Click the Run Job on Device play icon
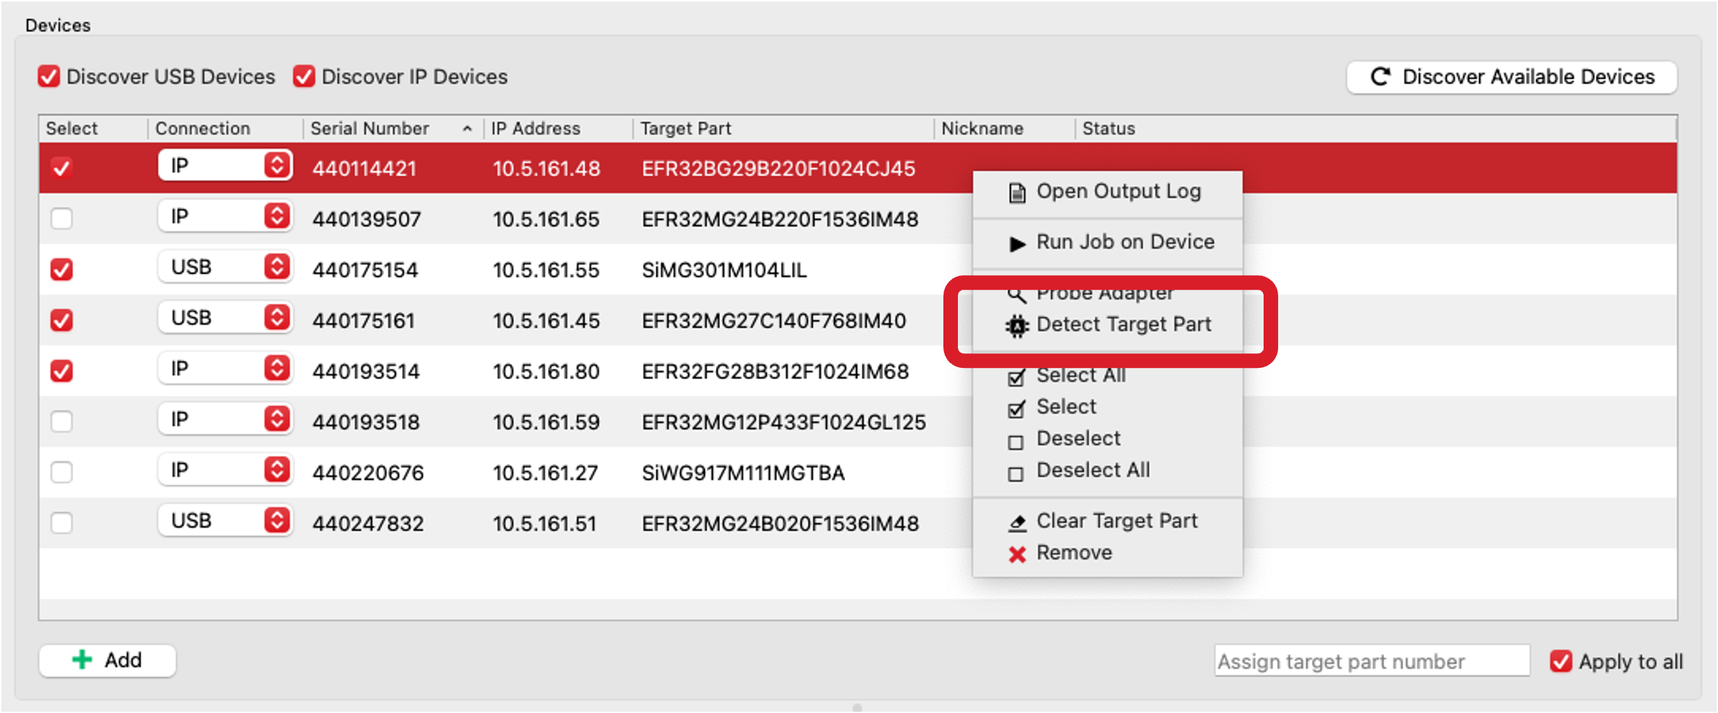The width and height of the screenshot is (1718, 713). coord(1015,243)
